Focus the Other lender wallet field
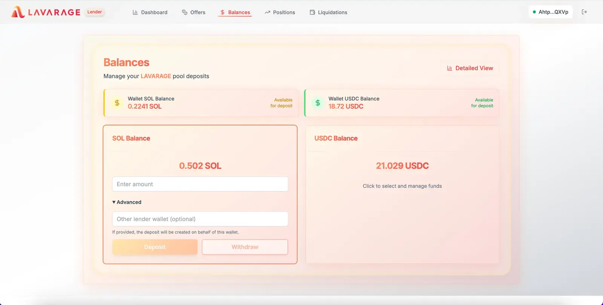 200,219
